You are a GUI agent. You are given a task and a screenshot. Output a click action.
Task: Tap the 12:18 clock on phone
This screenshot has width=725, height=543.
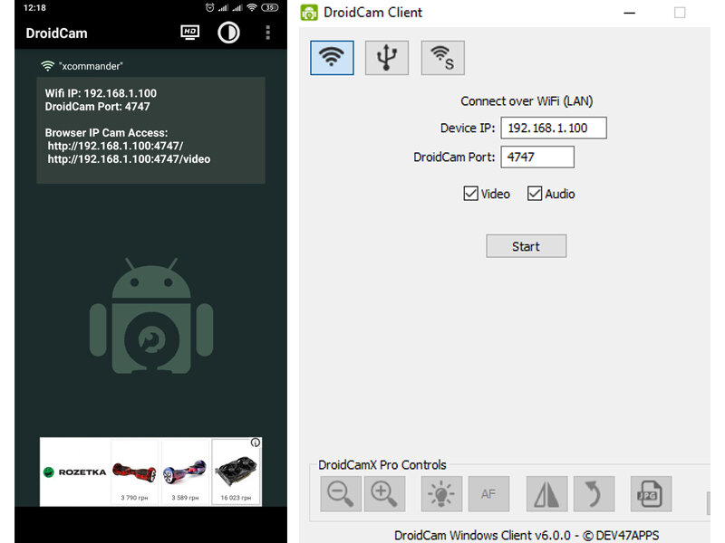pos(34,7)
